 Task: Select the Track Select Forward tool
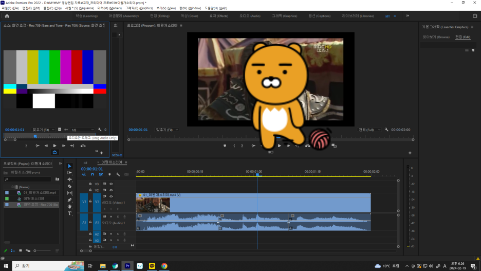pos(70,173)
